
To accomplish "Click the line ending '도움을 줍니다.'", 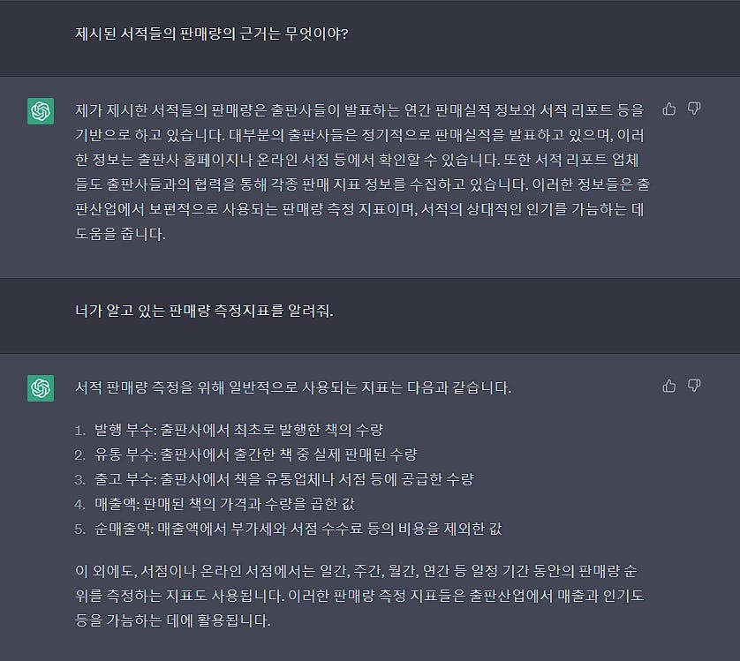I will [120, 234].
